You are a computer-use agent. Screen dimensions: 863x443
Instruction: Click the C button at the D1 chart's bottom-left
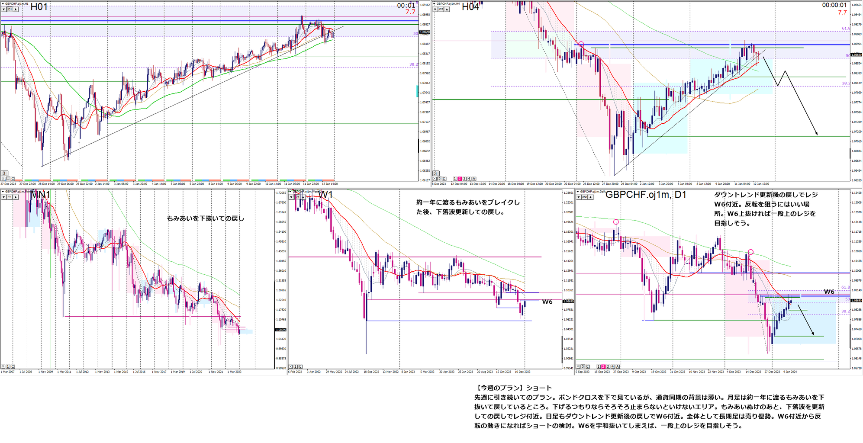(x=588, y=366)
